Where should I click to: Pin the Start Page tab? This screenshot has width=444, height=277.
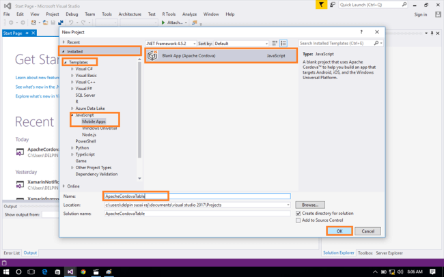click(x=27, y=33)
